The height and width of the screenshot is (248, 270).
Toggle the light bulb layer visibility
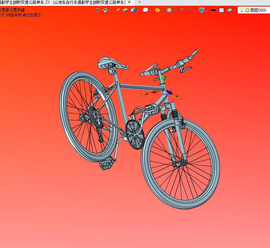coord(242,10)
